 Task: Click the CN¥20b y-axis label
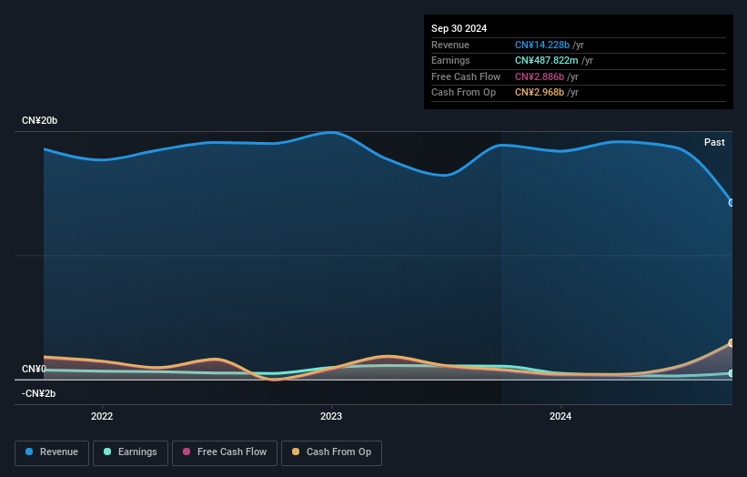pos(39,120)
